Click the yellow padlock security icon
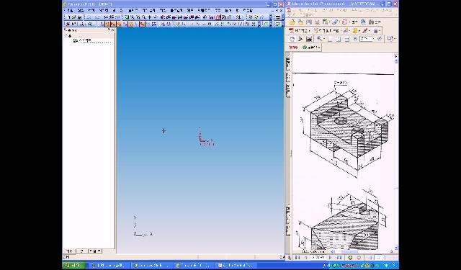This screenshot has height=270, width=461. point(355,30)
